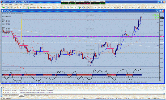Select the Equidistant Channel tool
This screenshot has height=100, width=166.
click(139, 7)
